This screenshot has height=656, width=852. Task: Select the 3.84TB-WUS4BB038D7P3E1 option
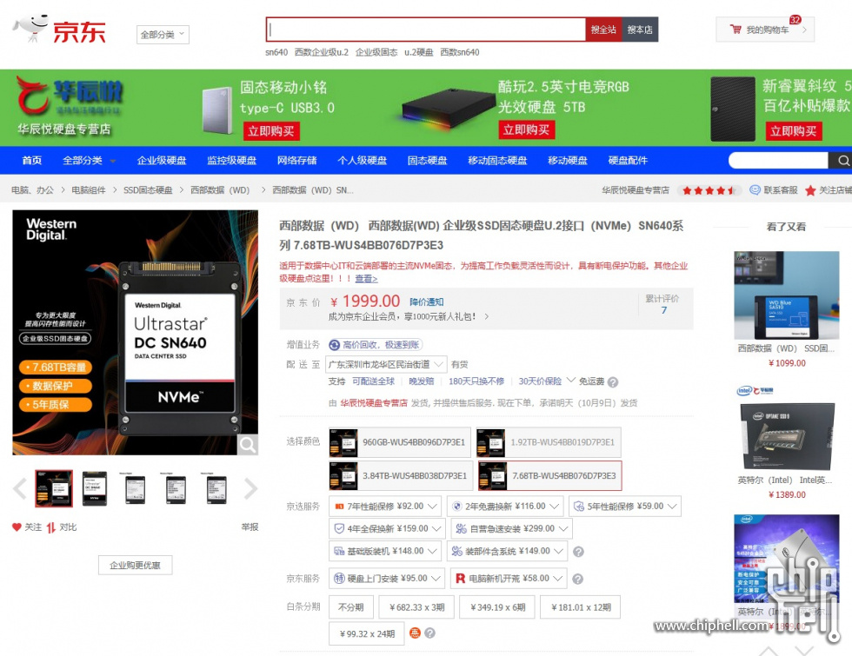[399, 476]
